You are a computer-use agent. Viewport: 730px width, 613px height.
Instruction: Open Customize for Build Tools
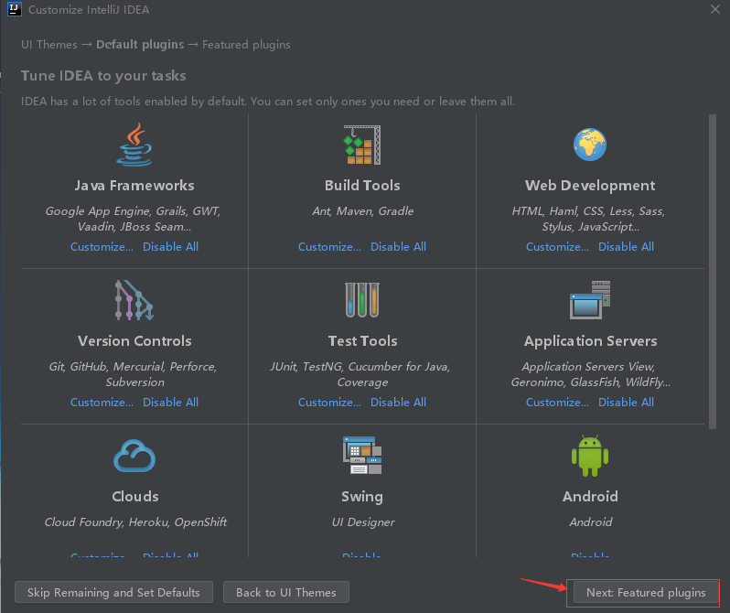pyautogui.click(x=329, y=247)
